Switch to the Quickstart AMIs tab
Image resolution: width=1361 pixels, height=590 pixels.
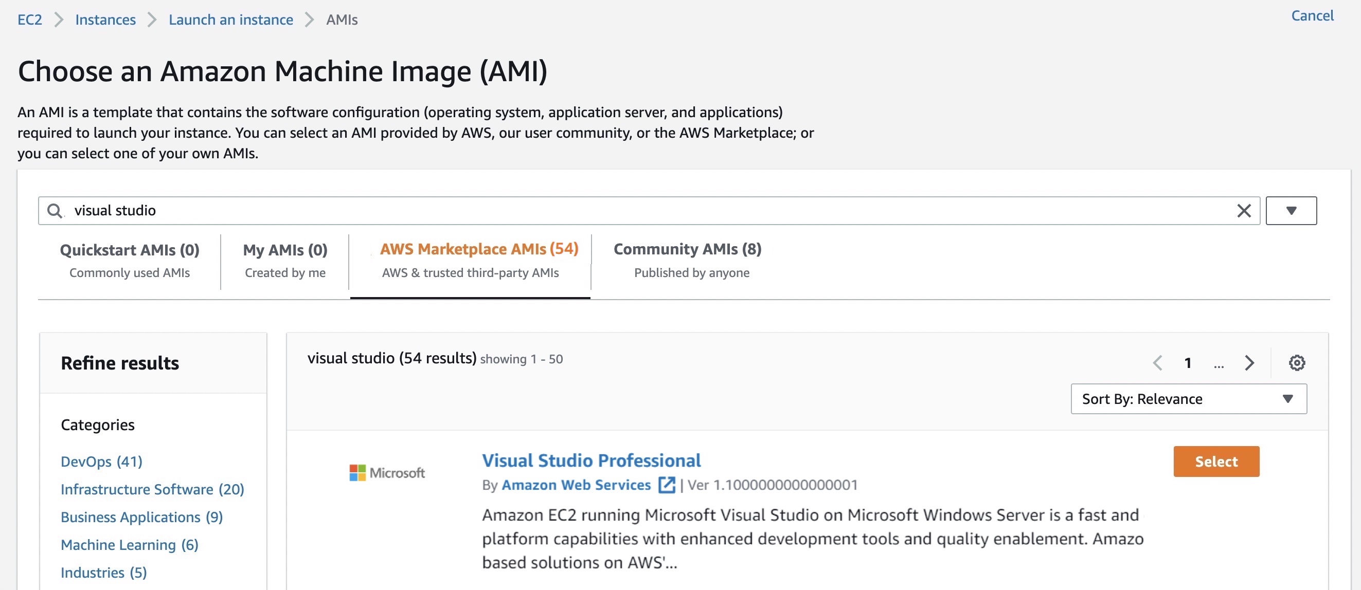(x=130, y=260)
